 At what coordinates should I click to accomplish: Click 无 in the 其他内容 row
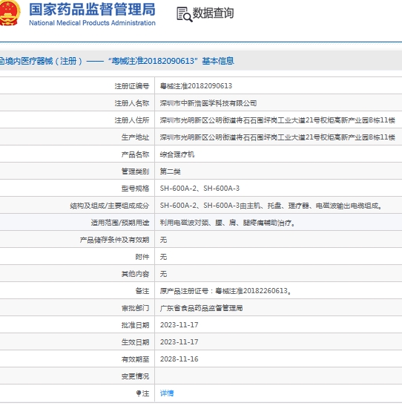pyautogui.click(x=163, y=274)
